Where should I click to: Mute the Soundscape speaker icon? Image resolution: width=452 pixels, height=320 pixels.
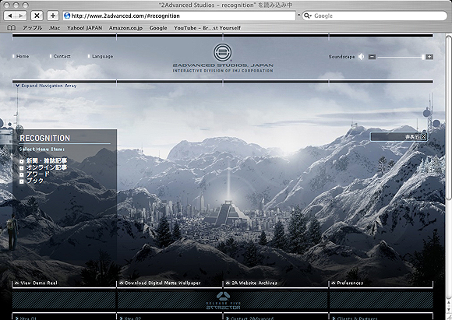pyautogui.click(x=361, y=57)
